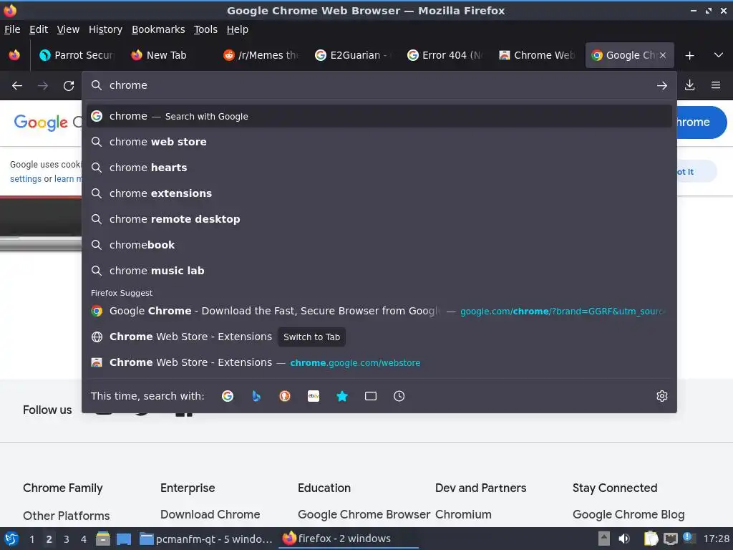Viewport: 733px width, 550px height.
Task: Close the Google Chrome tab
Action: (663, 55)
